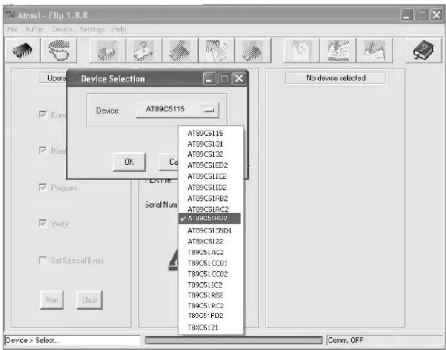
Task: Click the Save HEX file toolbar icon
Action: 375,51
